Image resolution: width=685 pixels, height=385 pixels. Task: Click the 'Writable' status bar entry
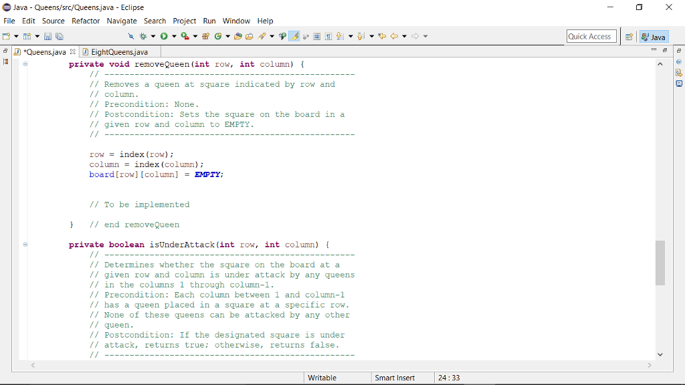point(322,378)
